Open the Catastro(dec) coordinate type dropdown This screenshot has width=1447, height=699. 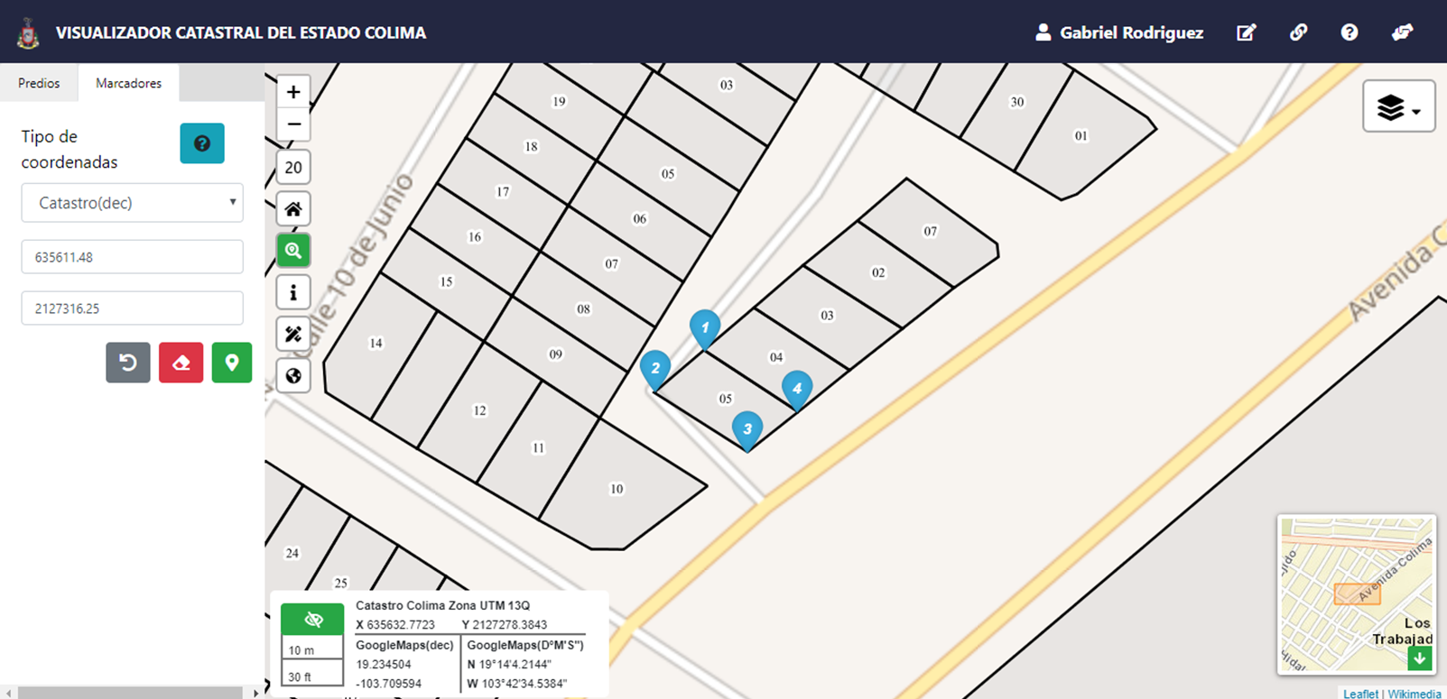click(133, 203)
